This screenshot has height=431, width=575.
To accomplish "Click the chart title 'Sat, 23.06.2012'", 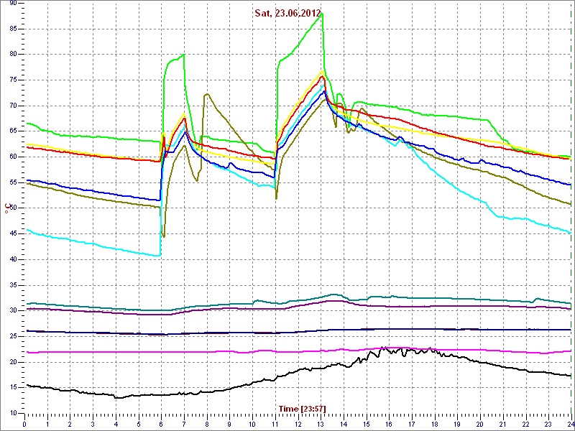I will pos(287,12).
